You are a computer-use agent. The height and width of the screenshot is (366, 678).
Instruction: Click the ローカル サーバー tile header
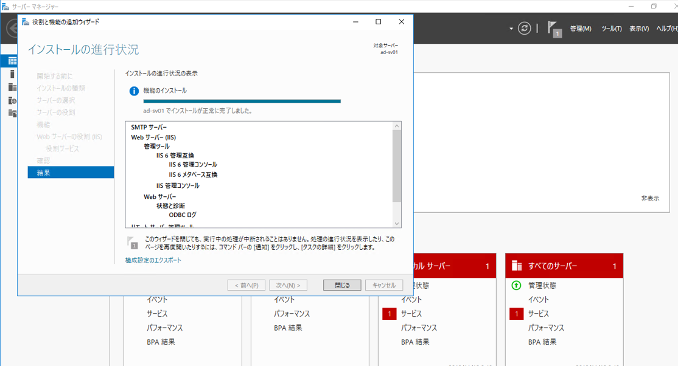[x=455, y=266]
